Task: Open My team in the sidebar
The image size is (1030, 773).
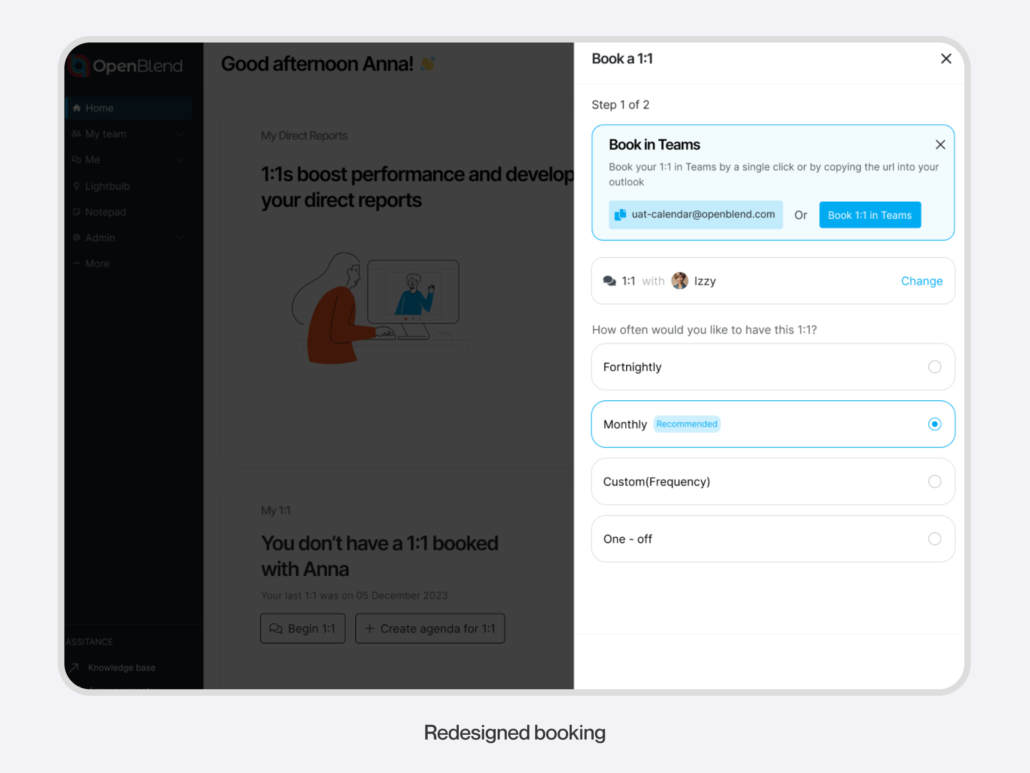Action: [x=128, y=134]
